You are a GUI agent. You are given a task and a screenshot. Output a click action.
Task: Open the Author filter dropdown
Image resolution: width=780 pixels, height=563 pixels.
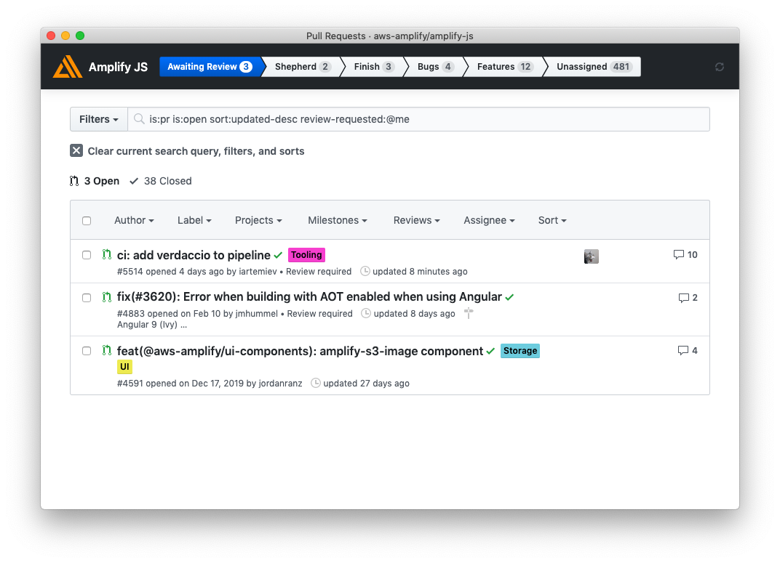(x=134, y=220)
